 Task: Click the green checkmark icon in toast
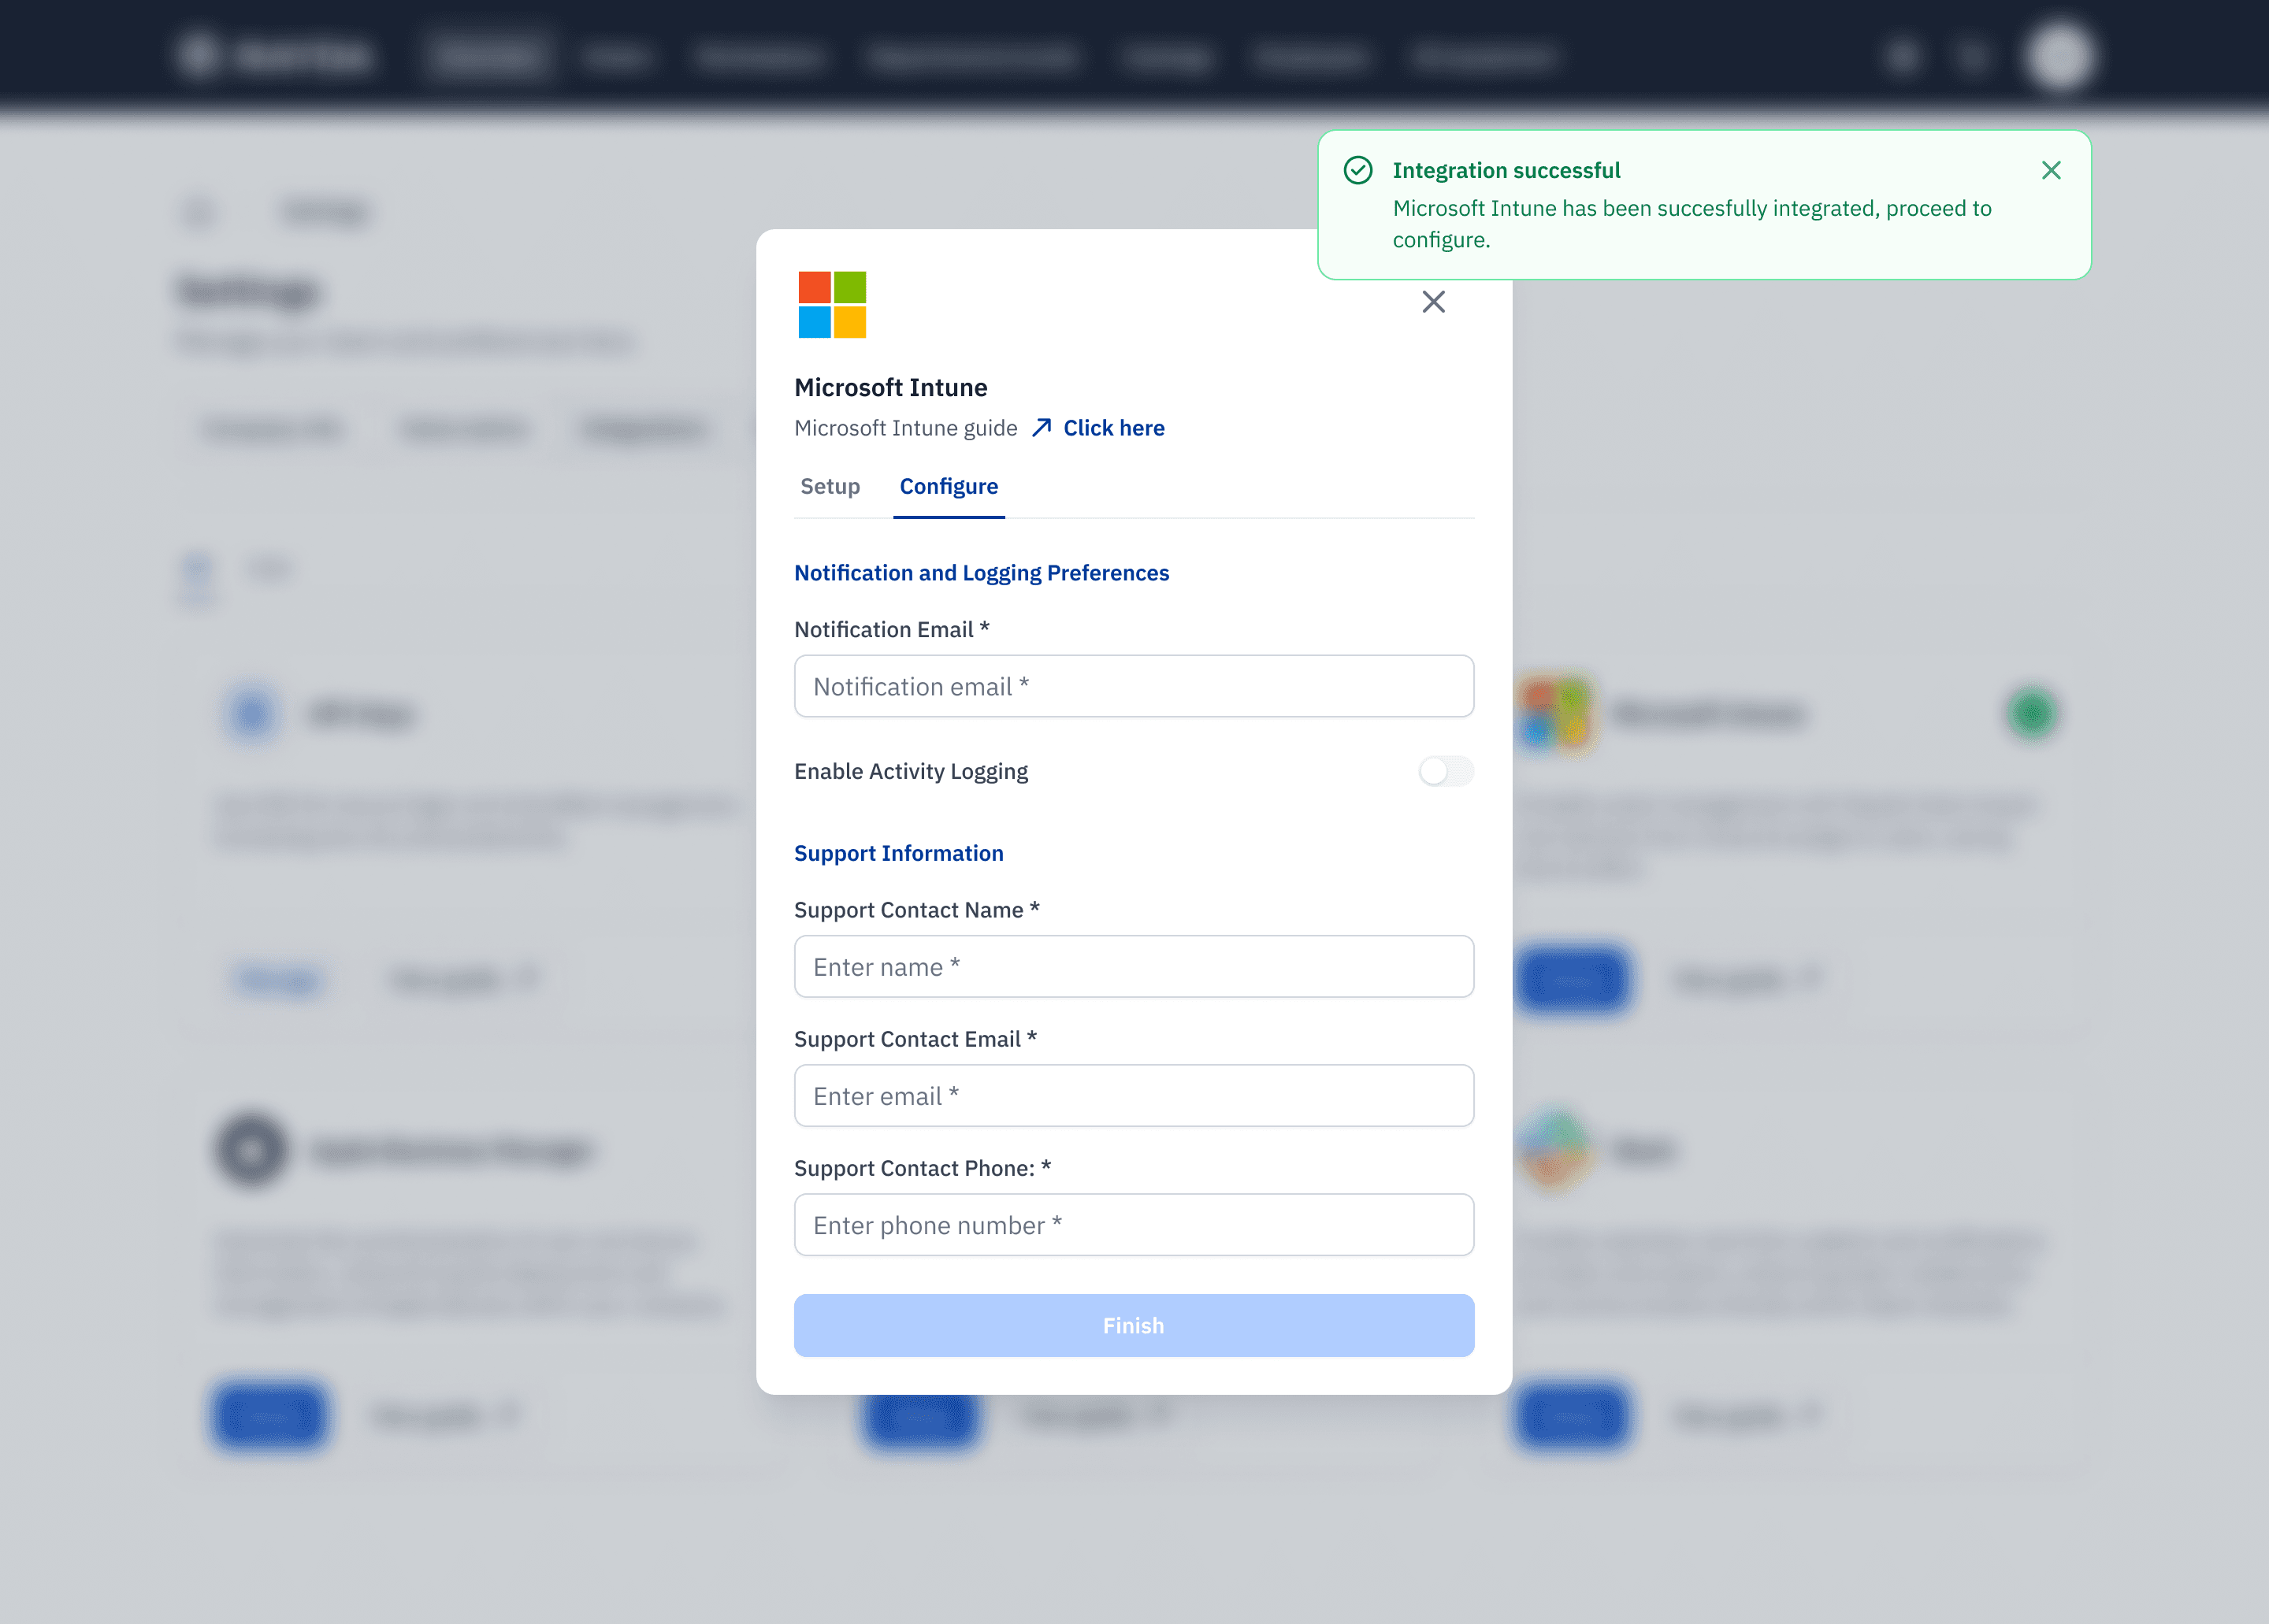point(1357,171)
